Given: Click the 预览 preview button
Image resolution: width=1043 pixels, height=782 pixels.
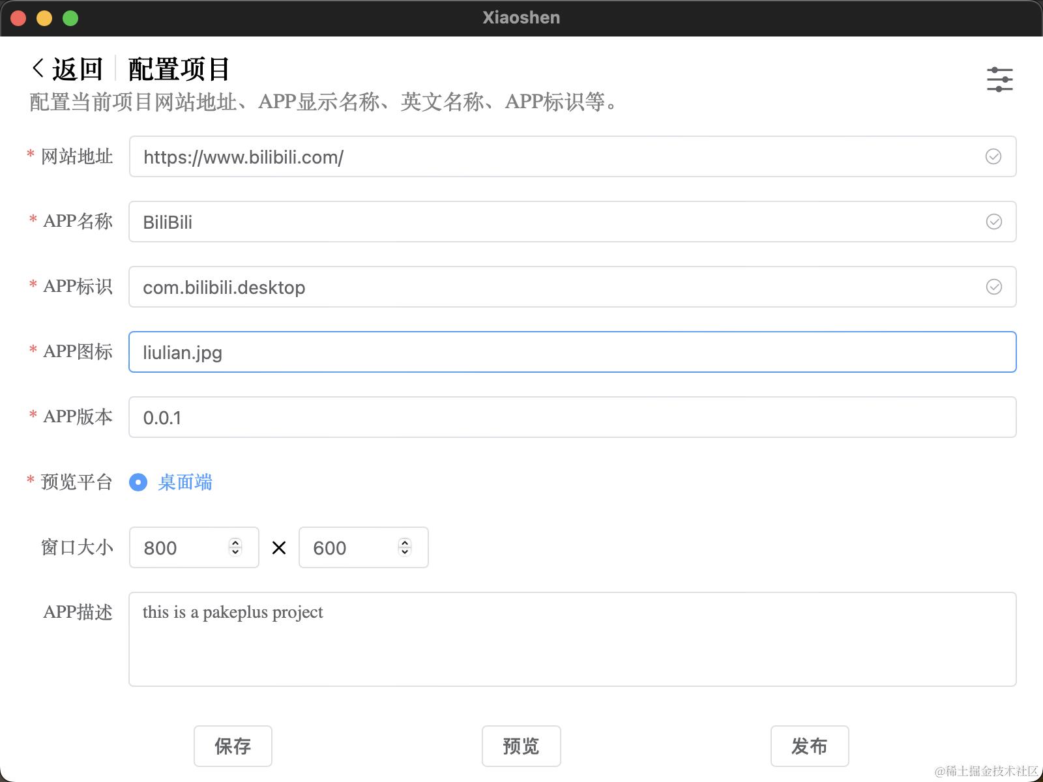Looking at the screenshot, I should (x=521, y=746).
